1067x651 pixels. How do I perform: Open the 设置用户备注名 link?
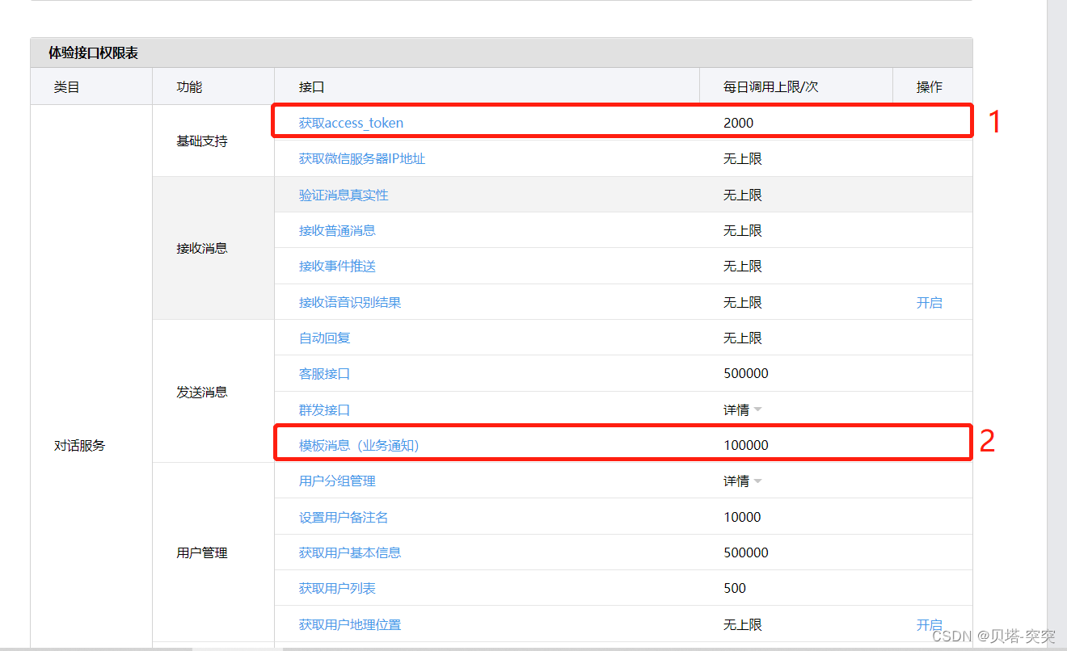tap(344, 517)
